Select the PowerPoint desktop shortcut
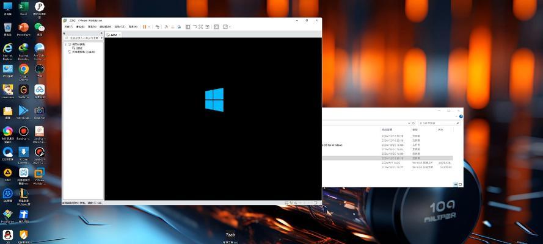543x244 pixels. 24,29
